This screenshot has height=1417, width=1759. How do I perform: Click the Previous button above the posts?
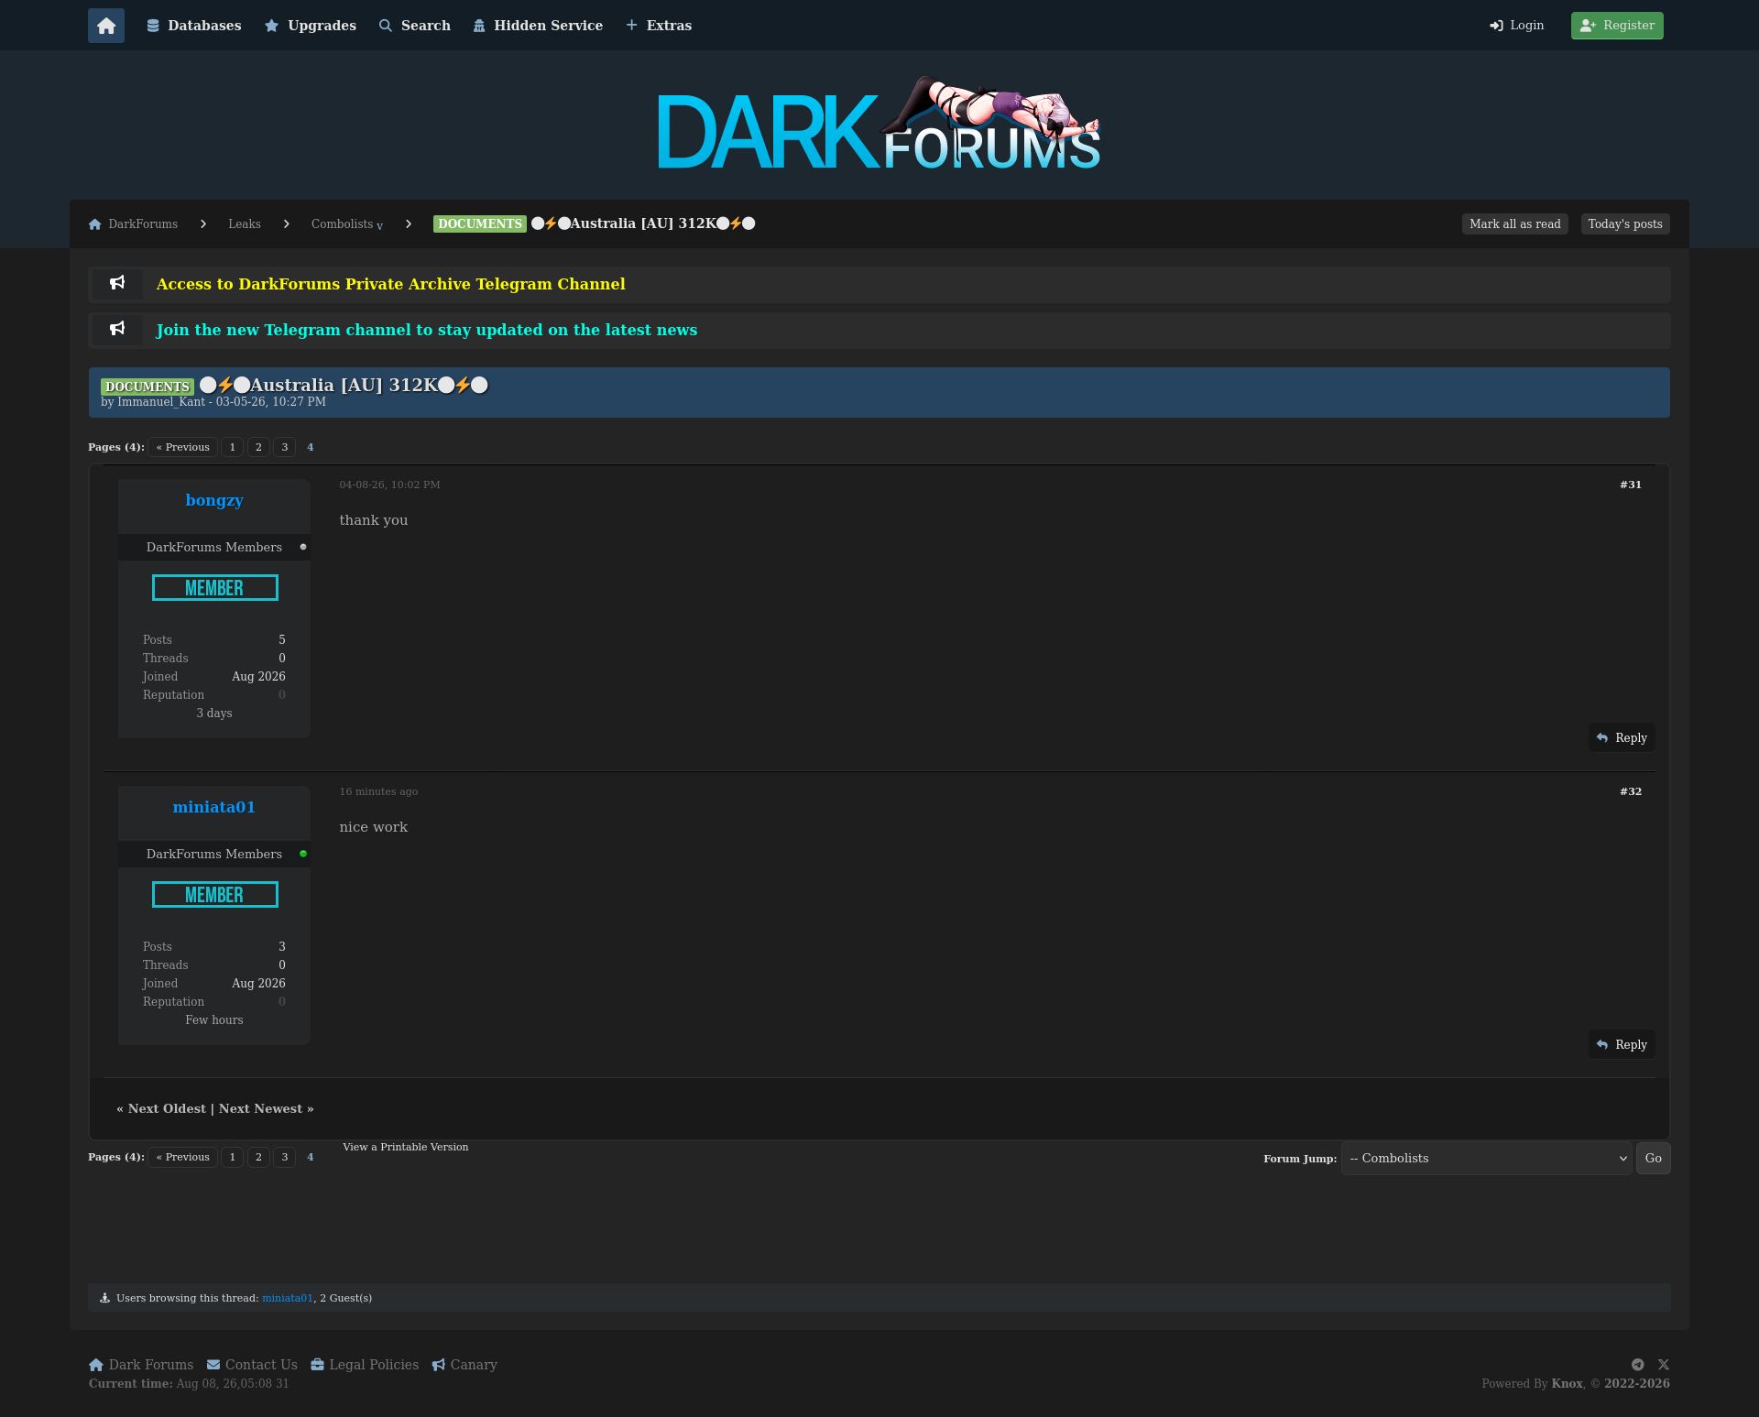183,447
